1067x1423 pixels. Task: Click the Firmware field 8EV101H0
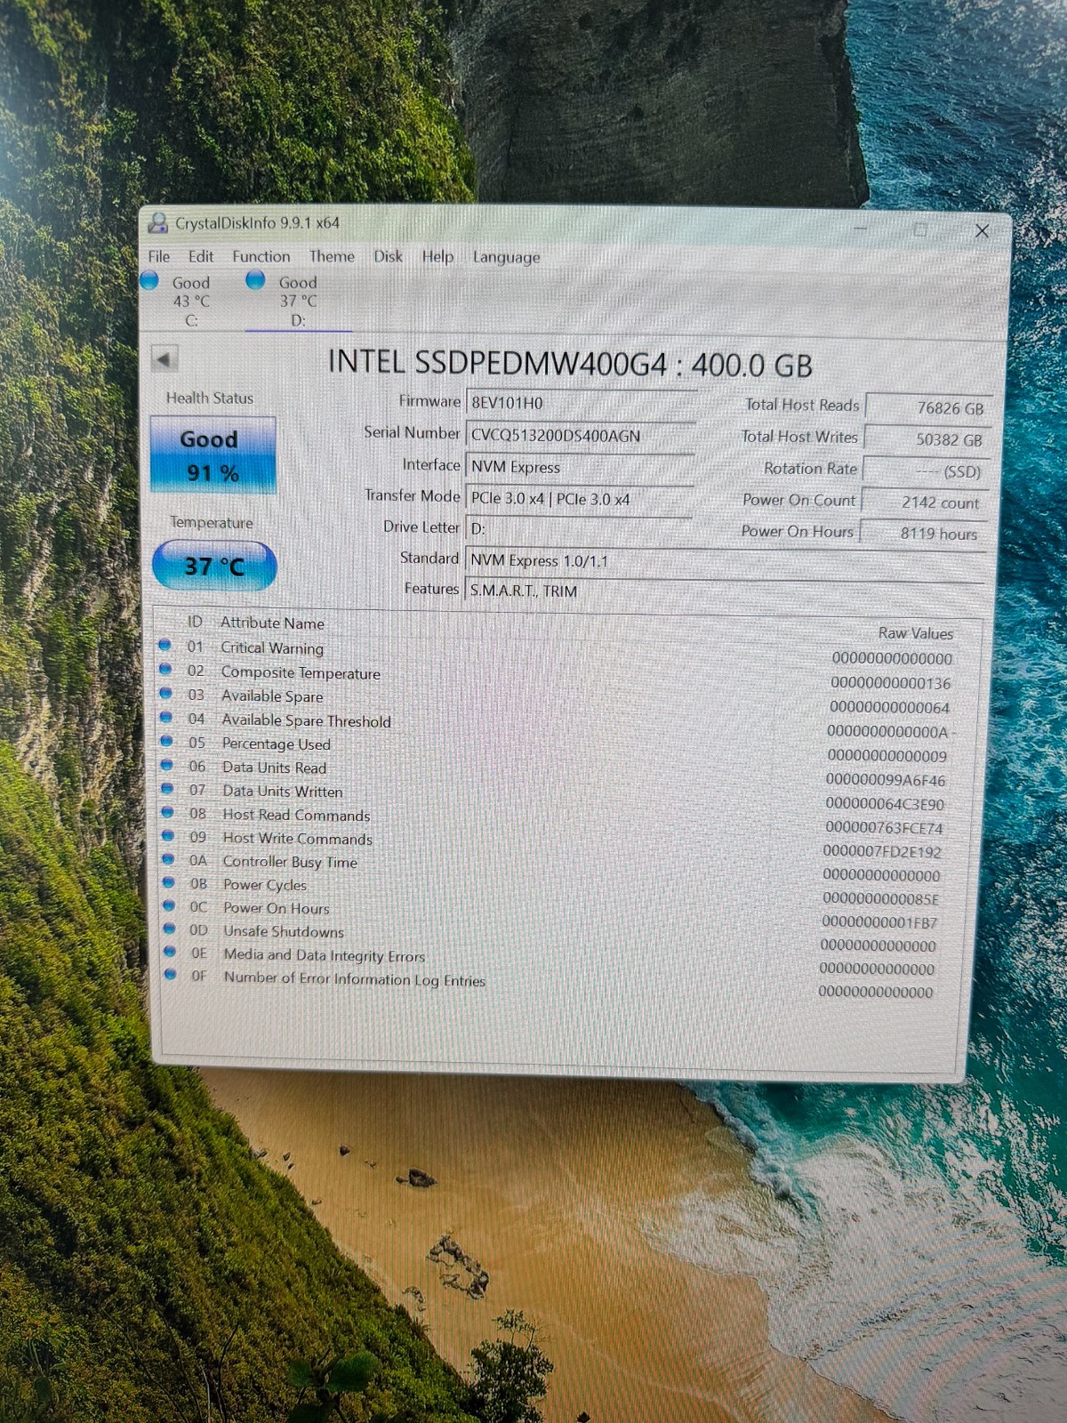point(580,403)
